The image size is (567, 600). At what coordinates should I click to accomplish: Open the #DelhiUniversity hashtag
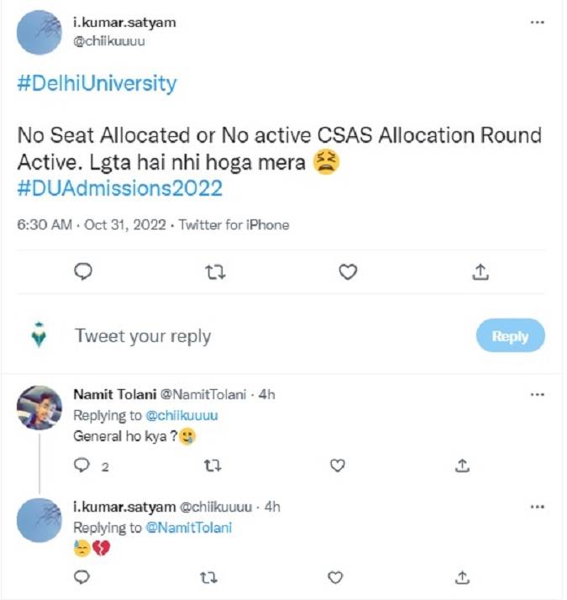point(97,83)
